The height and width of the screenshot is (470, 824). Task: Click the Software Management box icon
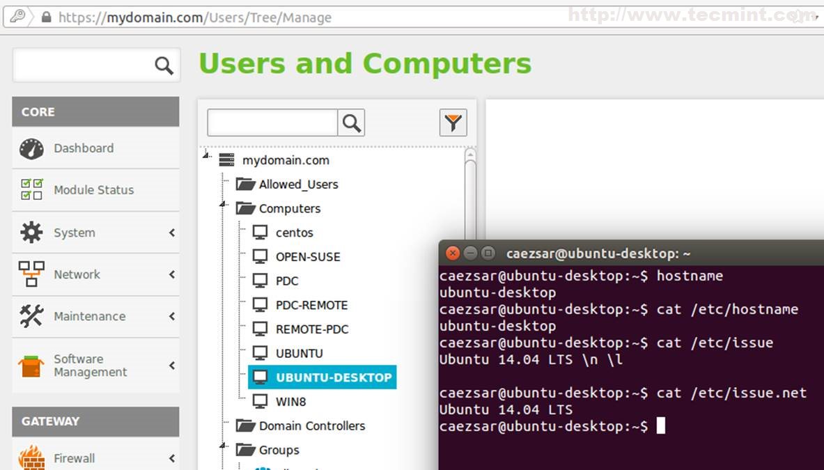coord(31,366)
